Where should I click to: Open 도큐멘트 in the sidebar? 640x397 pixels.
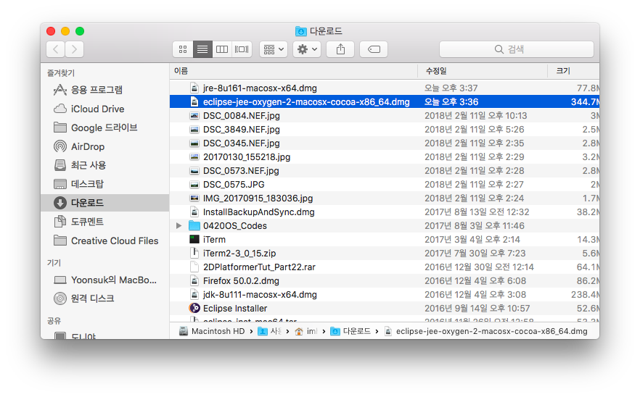(105, 222)
